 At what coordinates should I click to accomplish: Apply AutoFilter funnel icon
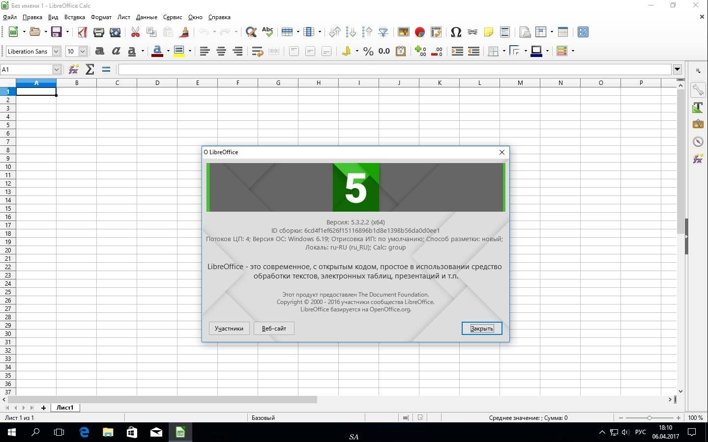click(383, 32)
